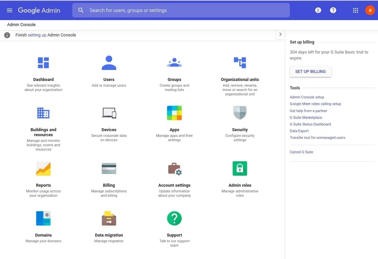Viewport: 378px width, 259px height.
Task: Follow the 'setting up' link
Action: 37,35
